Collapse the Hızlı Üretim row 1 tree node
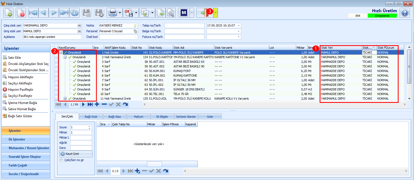 61,53
